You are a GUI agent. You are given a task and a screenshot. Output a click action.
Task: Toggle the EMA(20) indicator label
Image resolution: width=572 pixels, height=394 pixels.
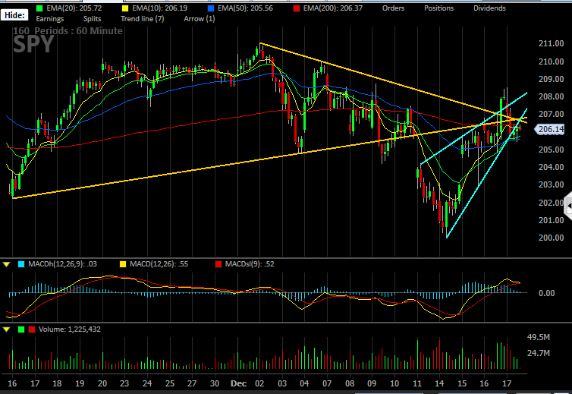pos(74,8)
